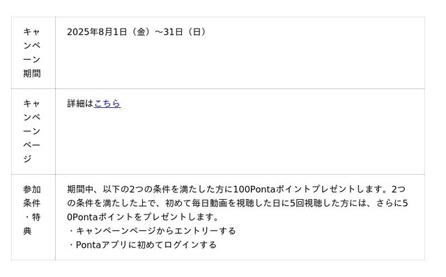
Task: Click the キャンペーンページからエントリーする bullet
Action: (152, 231)
